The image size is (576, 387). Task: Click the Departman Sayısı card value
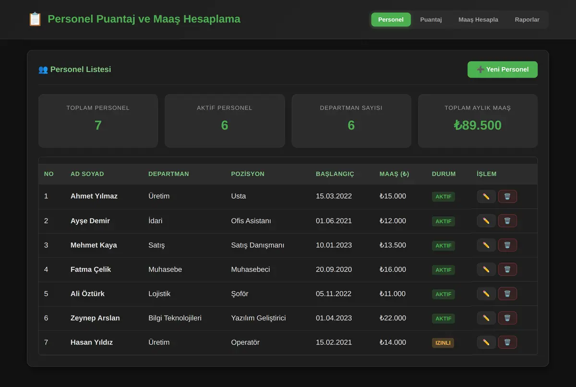tap(351, 125)
